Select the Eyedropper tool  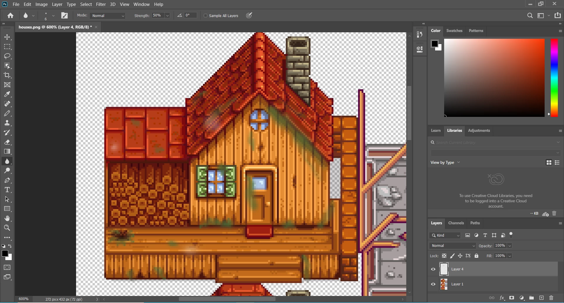[x=7, y=94]
